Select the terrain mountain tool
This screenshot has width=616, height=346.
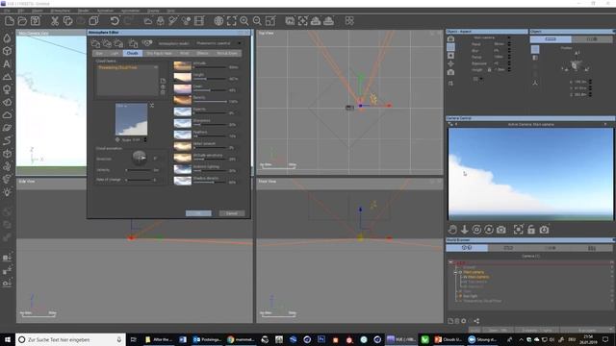(x=7, y=77)
